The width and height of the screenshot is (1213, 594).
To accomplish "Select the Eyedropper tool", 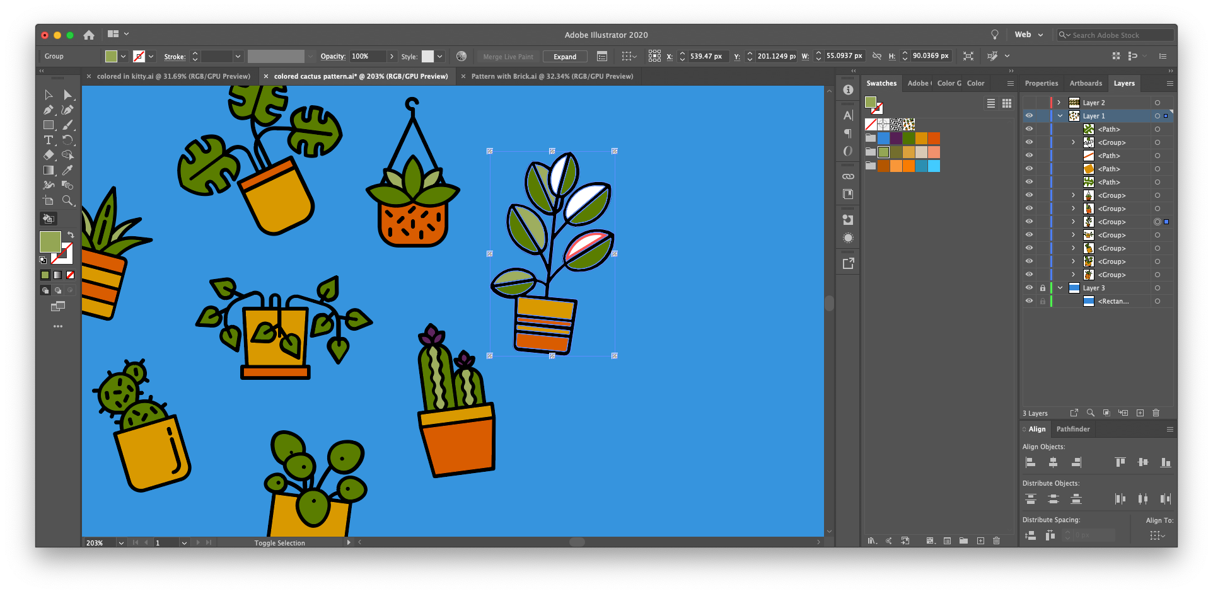I will (67, 170).
